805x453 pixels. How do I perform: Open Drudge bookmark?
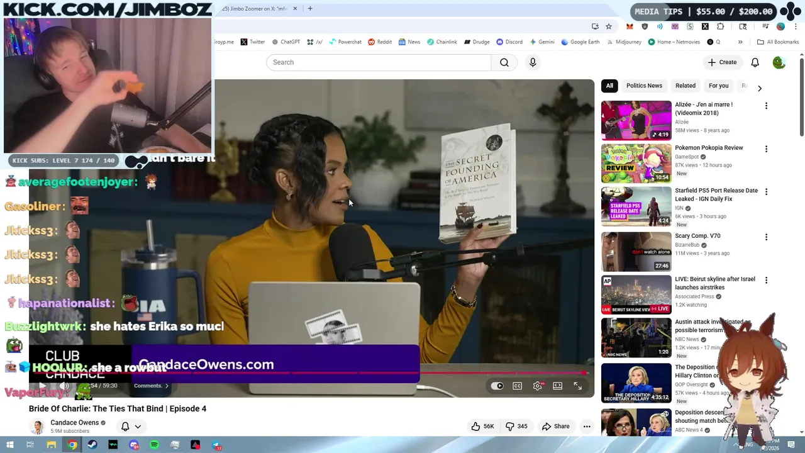pyautogui.click(x=477, y=42)
